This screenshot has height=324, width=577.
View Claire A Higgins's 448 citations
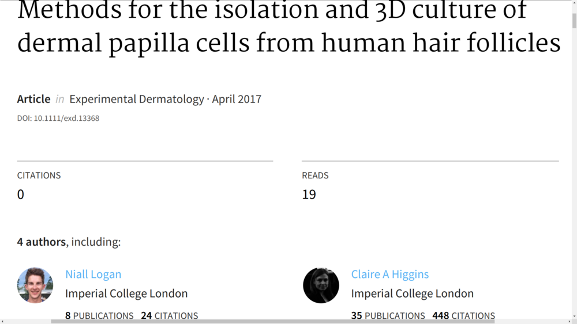point(463,316)
